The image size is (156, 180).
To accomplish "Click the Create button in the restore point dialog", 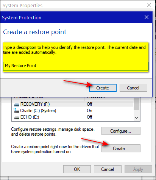I will [x=103, y=88].
